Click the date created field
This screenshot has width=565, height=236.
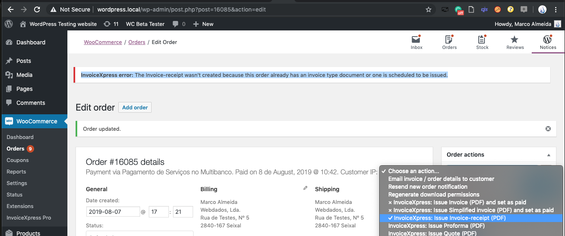(x=113, y=212)
